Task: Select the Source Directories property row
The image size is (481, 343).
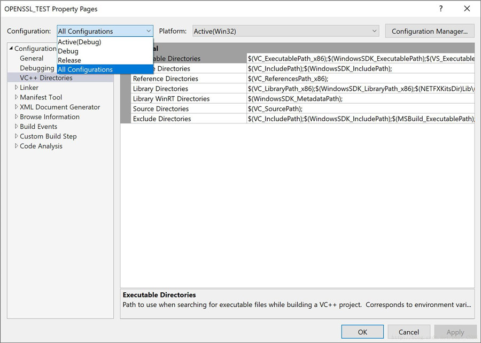Action: pos(298,108)
